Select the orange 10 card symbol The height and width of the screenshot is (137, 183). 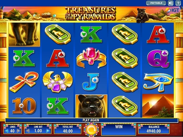click(x=24, y=106)
